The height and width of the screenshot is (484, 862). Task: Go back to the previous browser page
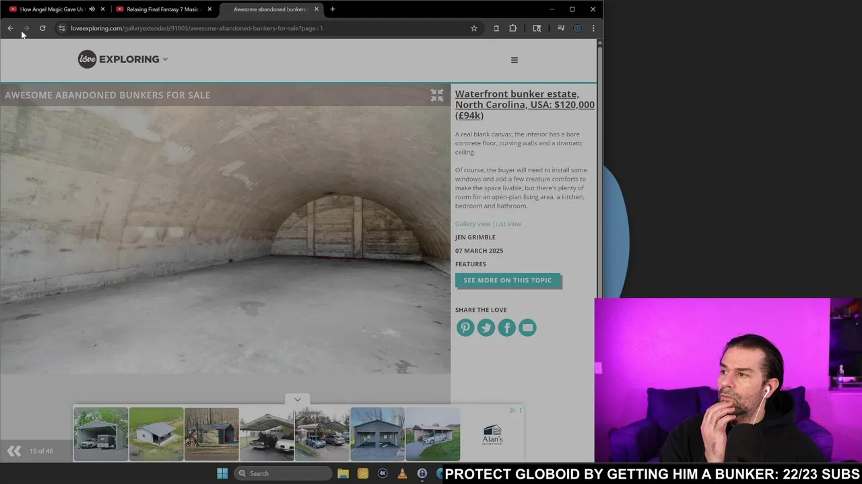(x=10, y=28)
